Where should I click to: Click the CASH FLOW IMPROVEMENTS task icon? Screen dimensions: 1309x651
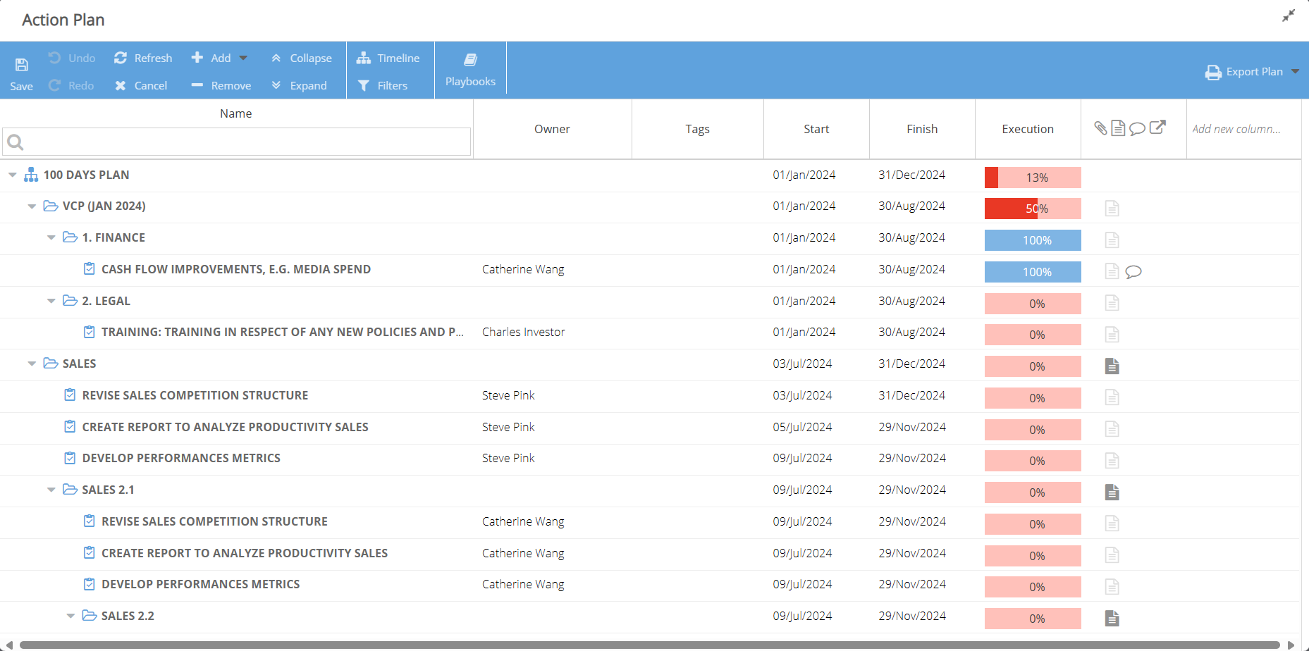[x=90, y=268]
